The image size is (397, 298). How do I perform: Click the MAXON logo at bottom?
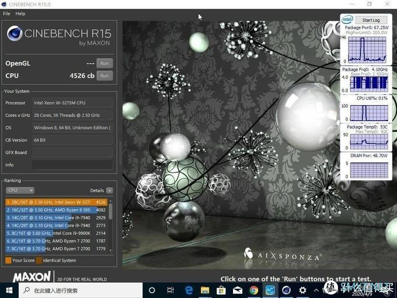(x=32, y=277)
